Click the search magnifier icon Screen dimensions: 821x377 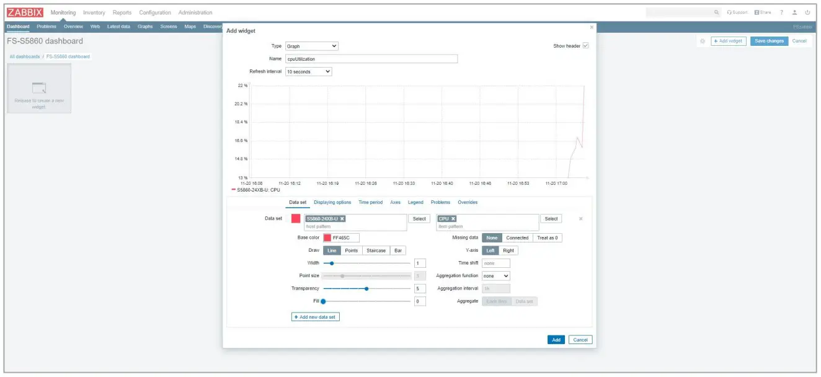(x=717, y=12)
